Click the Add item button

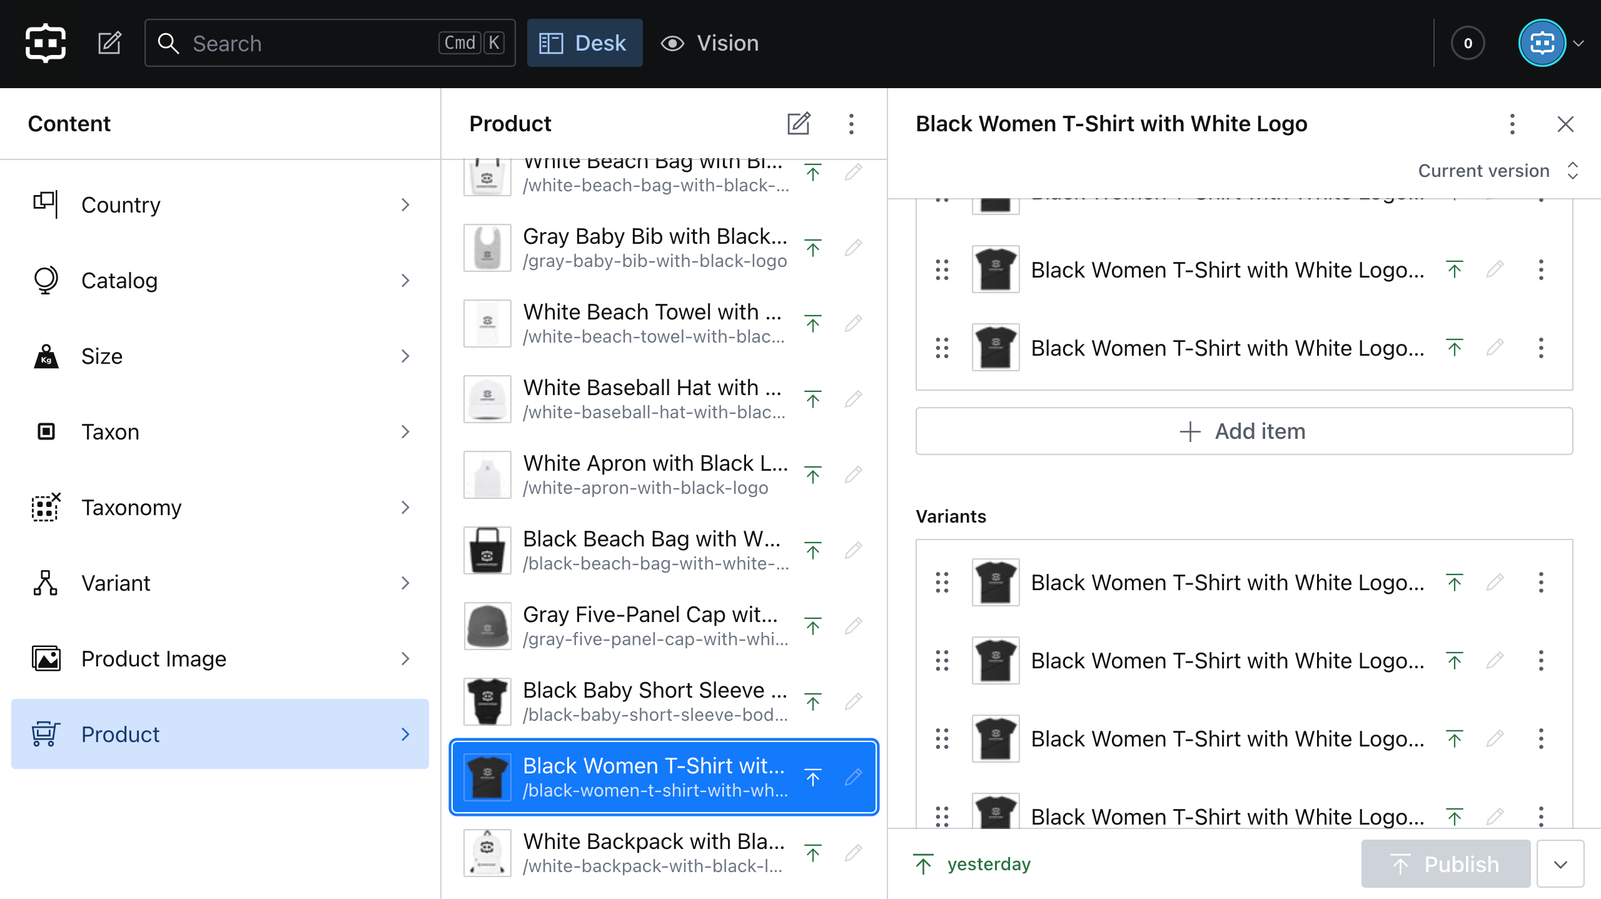pyautogui.click(x=1243, y=431)
